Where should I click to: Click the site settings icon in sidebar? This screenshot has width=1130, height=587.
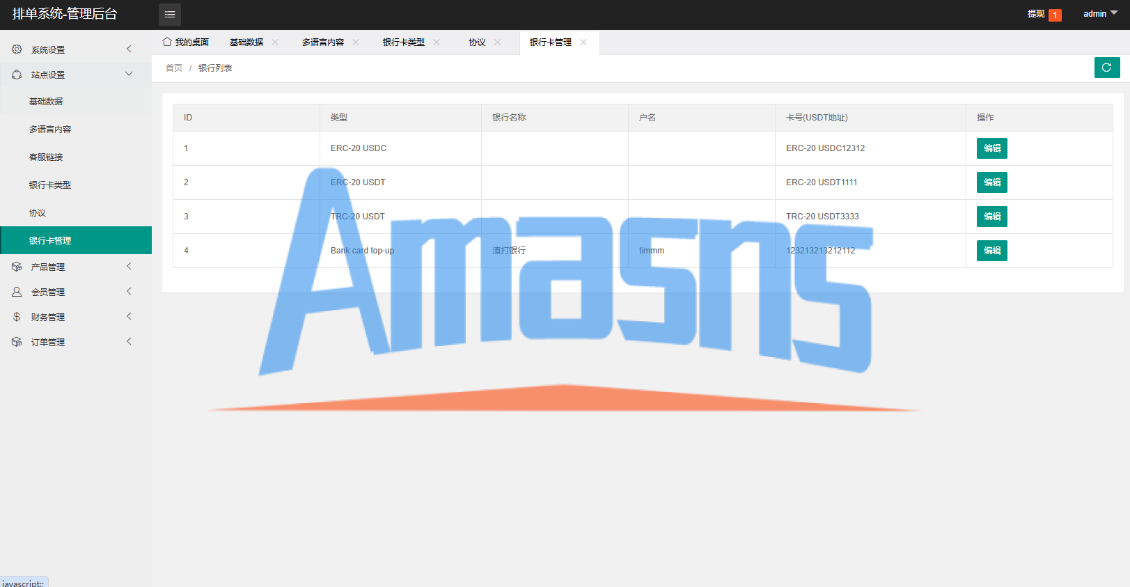pos(17,75)
